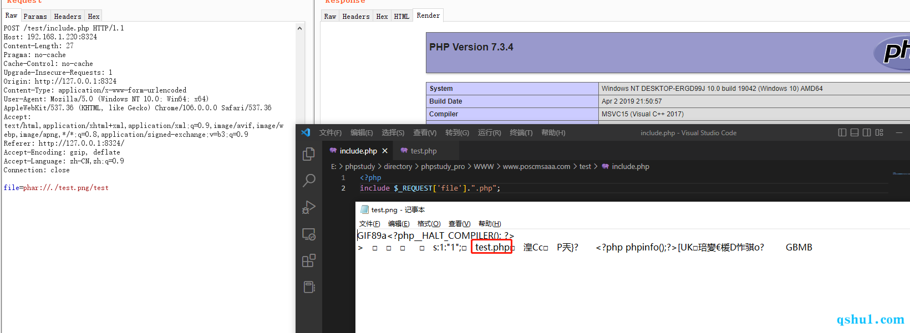Toggle primary side bar layout icon in VS Code
The width and height of the screenshot is (910, 333).
click(842, 132)
